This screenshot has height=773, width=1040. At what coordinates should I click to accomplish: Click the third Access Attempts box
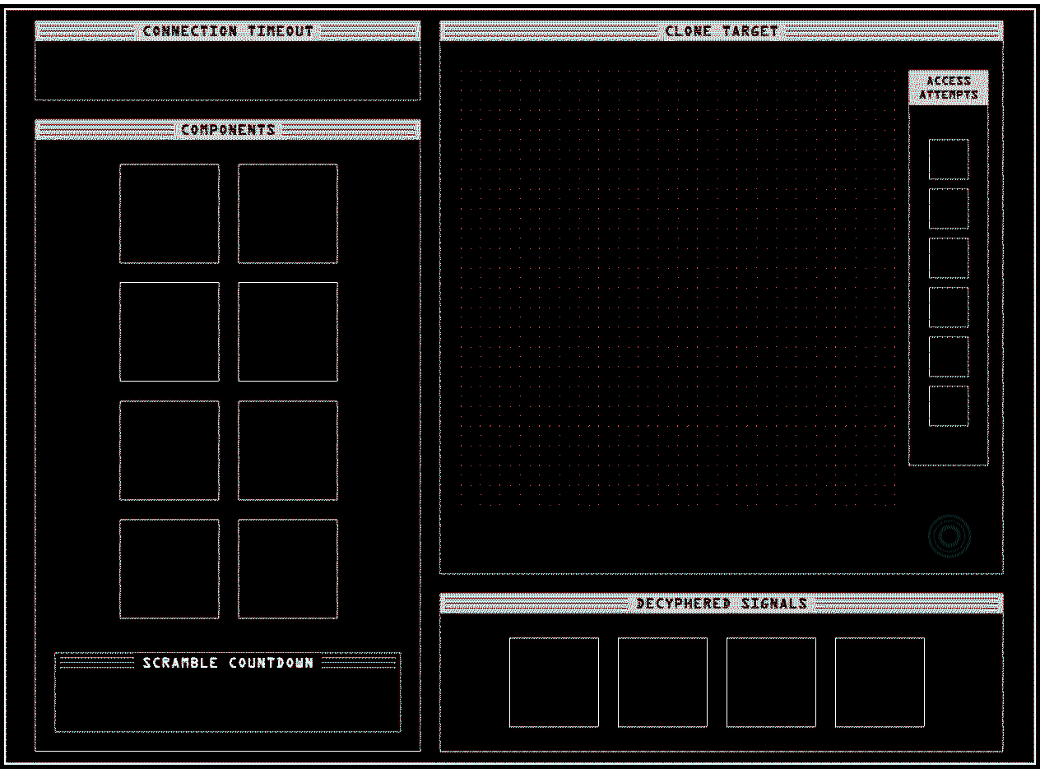949,258
